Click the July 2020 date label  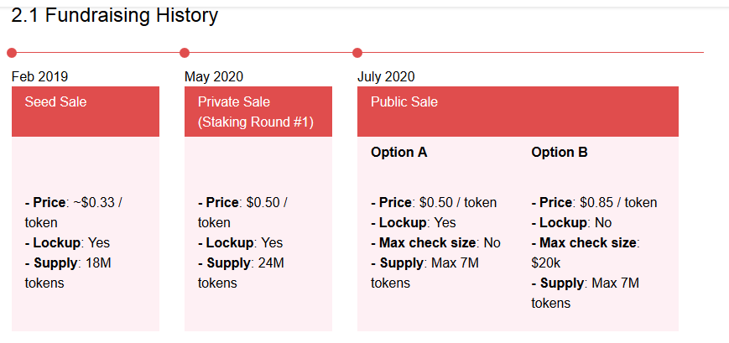tap(386, 76)
